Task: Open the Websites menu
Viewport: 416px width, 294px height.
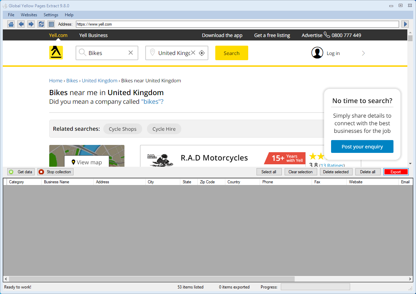Action: [x=29, y=15]
